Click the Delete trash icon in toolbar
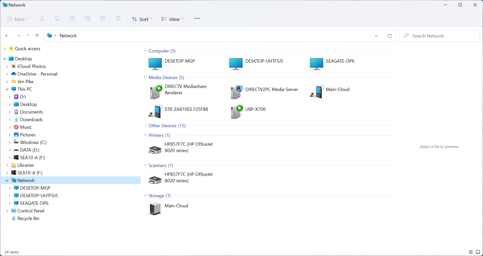The width and height of the screenshot is (483, 256). coord(118,19)
